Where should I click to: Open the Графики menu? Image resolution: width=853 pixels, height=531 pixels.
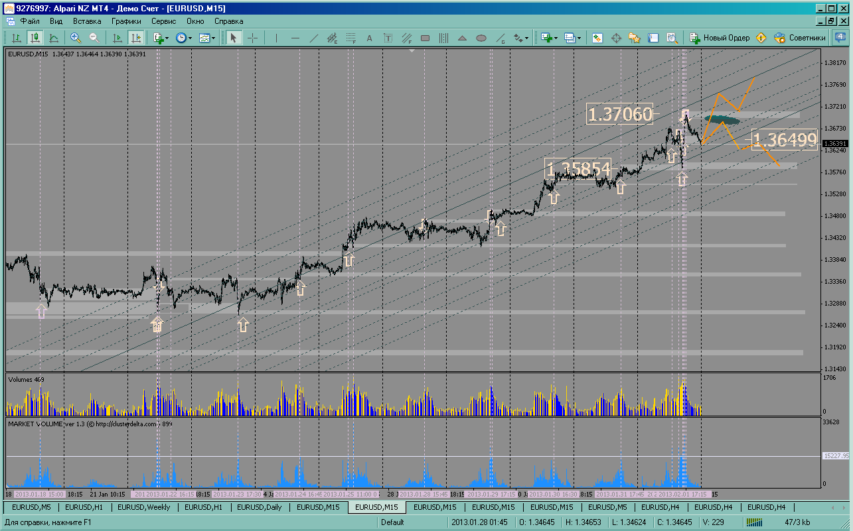coord(126,21)
